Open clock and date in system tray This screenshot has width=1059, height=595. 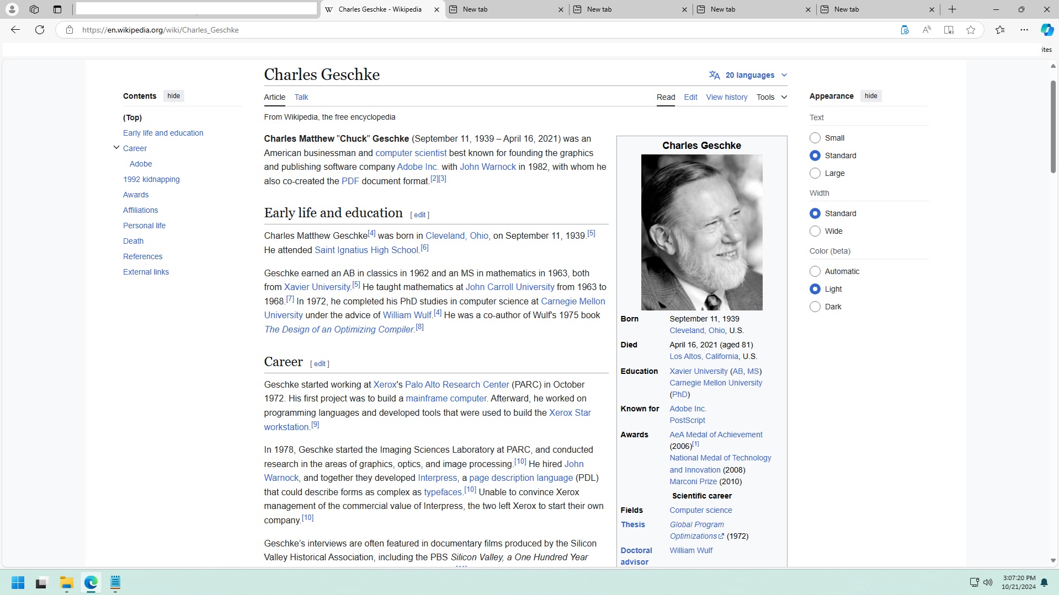pyautogui.click(x=1018, y=582)
